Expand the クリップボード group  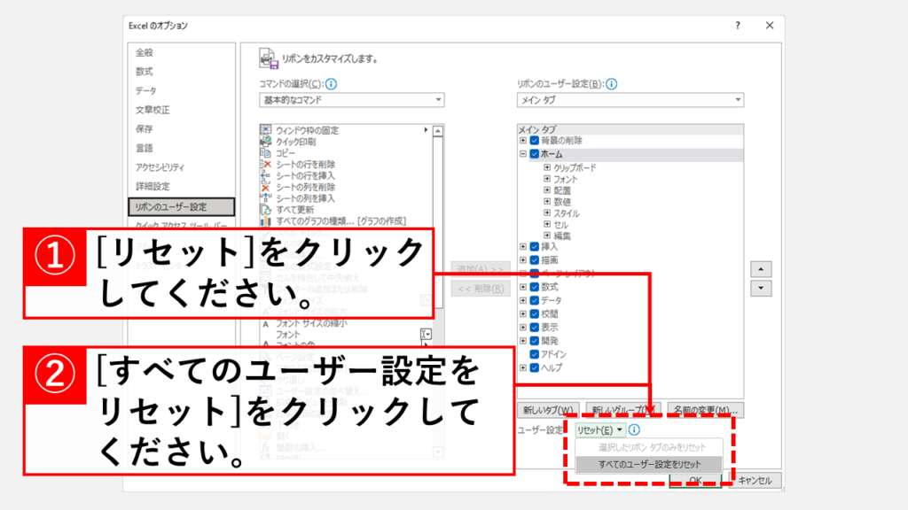point(546,167)
